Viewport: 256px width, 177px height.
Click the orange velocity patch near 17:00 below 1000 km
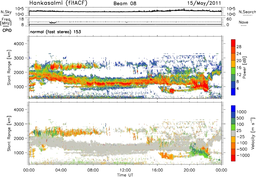(x=166, y=156)
